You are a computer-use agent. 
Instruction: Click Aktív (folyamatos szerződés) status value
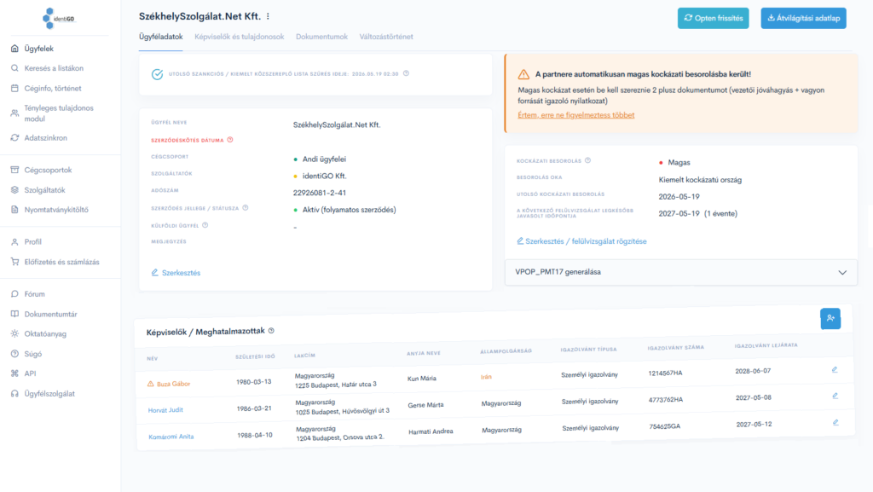pos(349,210)
